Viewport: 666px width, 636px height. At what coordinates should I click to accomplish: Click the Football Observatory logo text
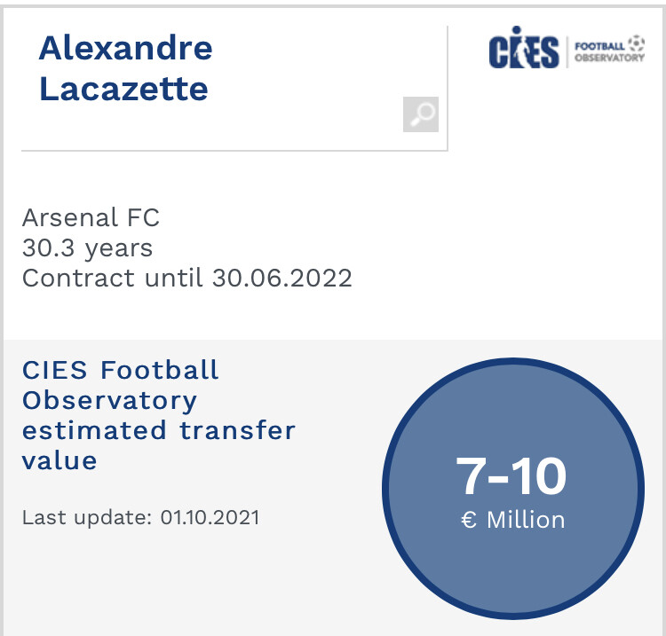pos(609,50)
